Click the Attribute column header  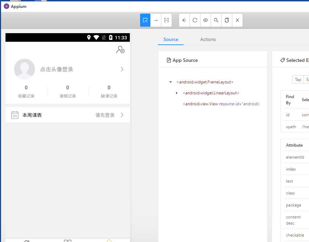pyautogui.click(x=294, y=145)
